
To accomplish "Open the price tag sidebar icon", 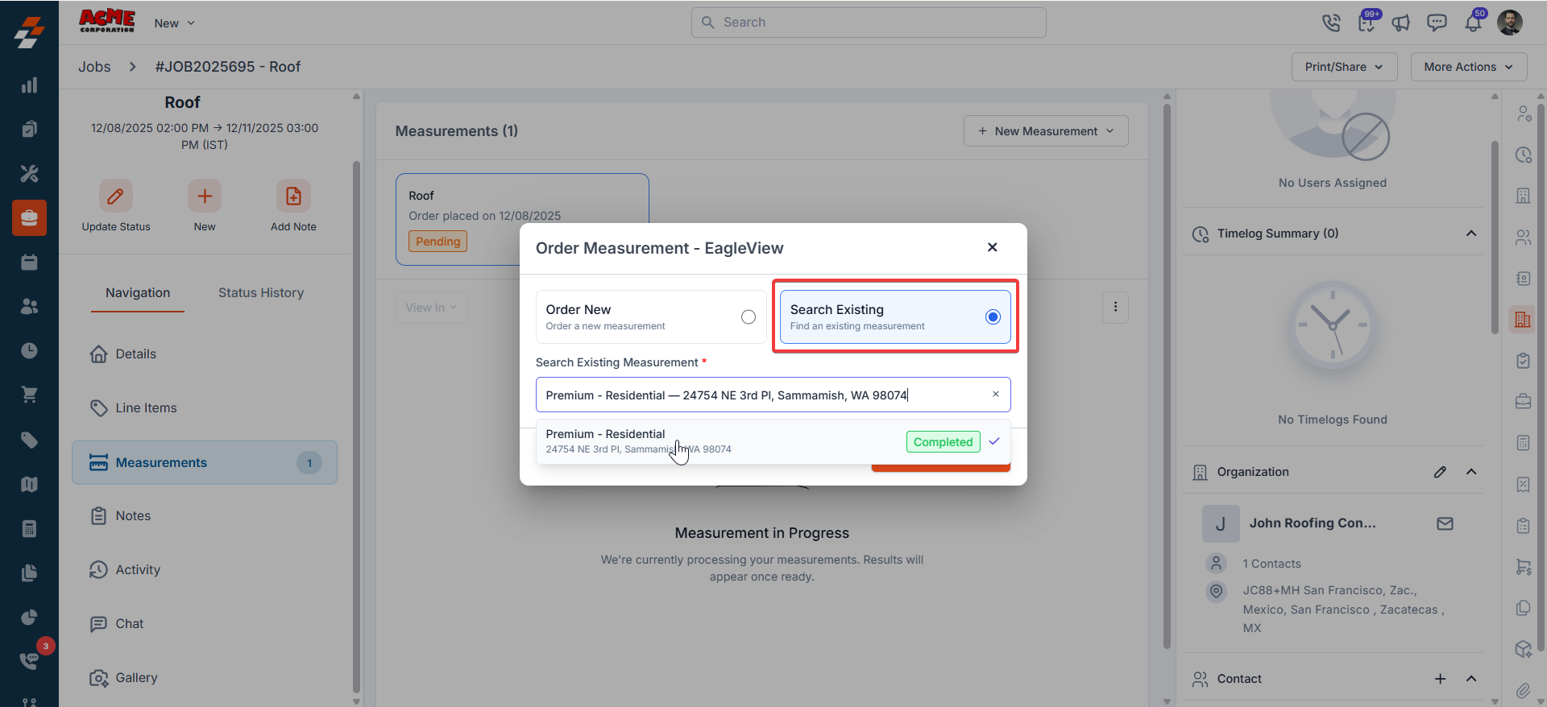I will tap(29, 440).
